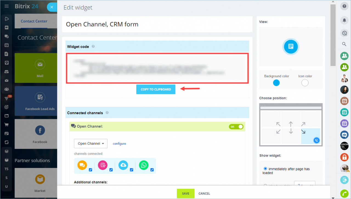Choose top-right widget position arrow
Screen dimensions: 351x199
tap(303, 124)
